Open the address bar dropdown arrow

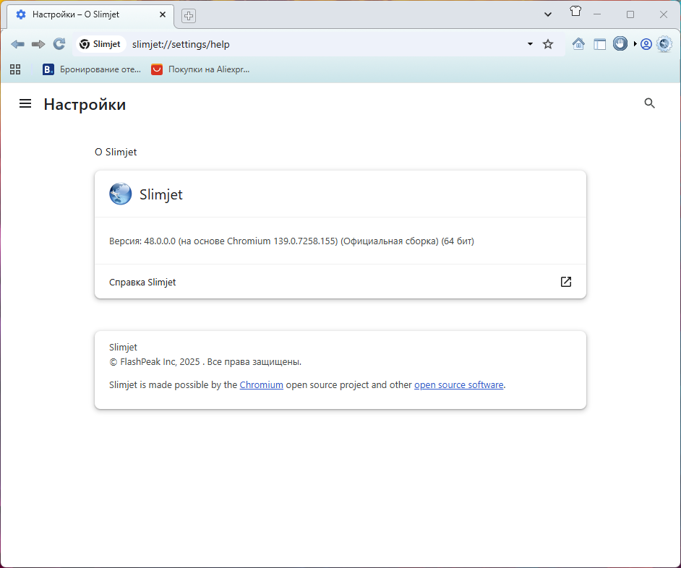(x=530, y=44)
